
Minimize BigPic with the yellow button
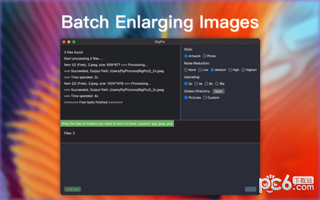pos(69,42)
